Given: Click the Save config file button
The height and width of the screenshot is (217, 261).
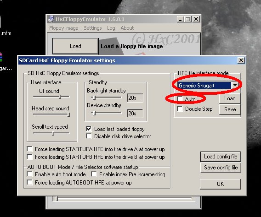Looking at the screenshot, I should pos(221,168).
